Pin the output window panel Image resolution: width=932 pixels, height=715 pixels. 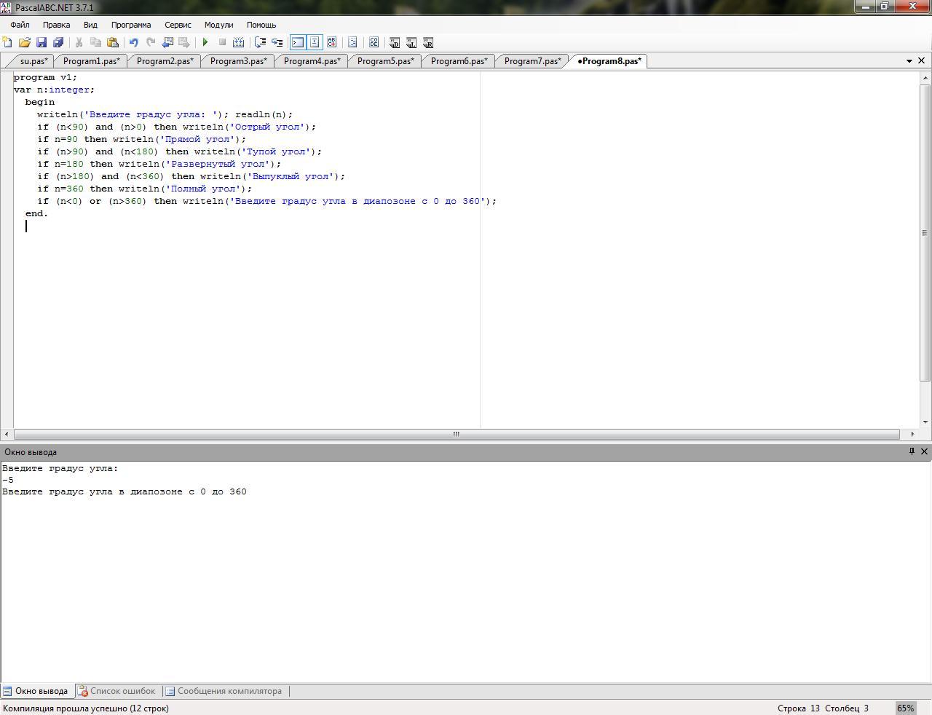pyautogui.click(x=911, y=451)
